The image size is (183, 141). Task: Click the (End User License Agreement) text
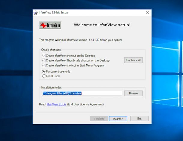(x=85, y=104)
